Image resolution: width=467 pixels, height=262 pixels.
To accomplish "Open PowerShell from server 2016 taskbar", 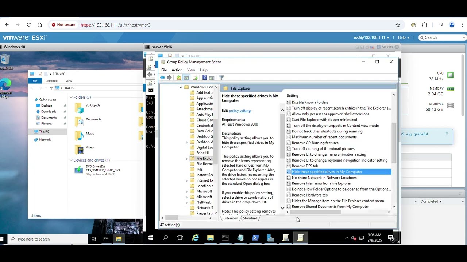I will tap(255, 238).
